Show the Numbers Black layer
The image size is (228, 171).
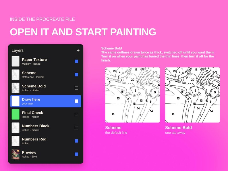click(x=76, y=128)
